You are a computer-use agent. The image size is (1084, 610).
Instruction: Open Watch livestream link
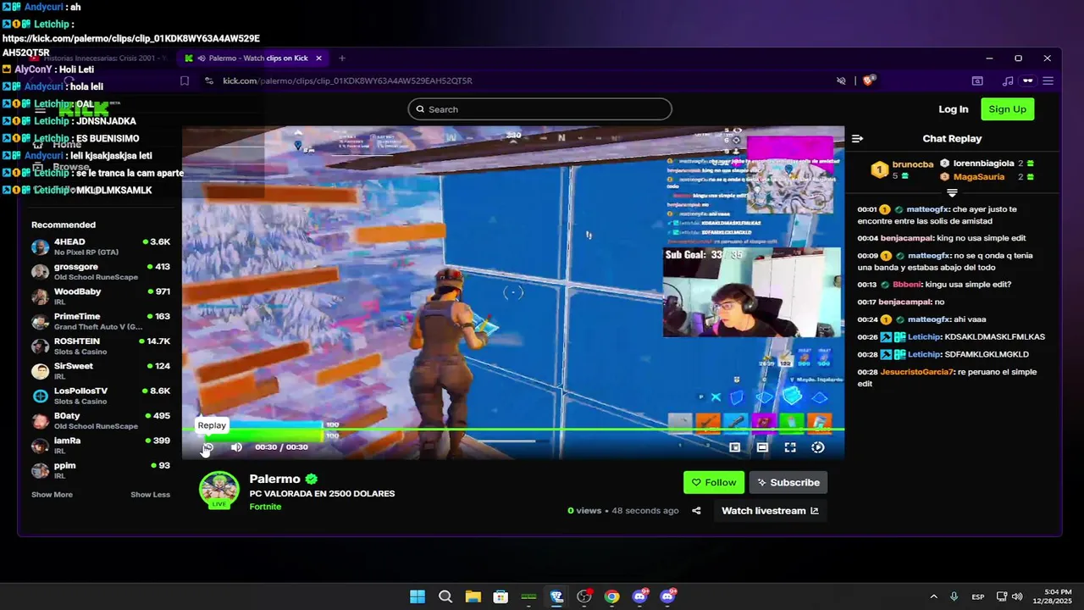(x=770, y=511)
